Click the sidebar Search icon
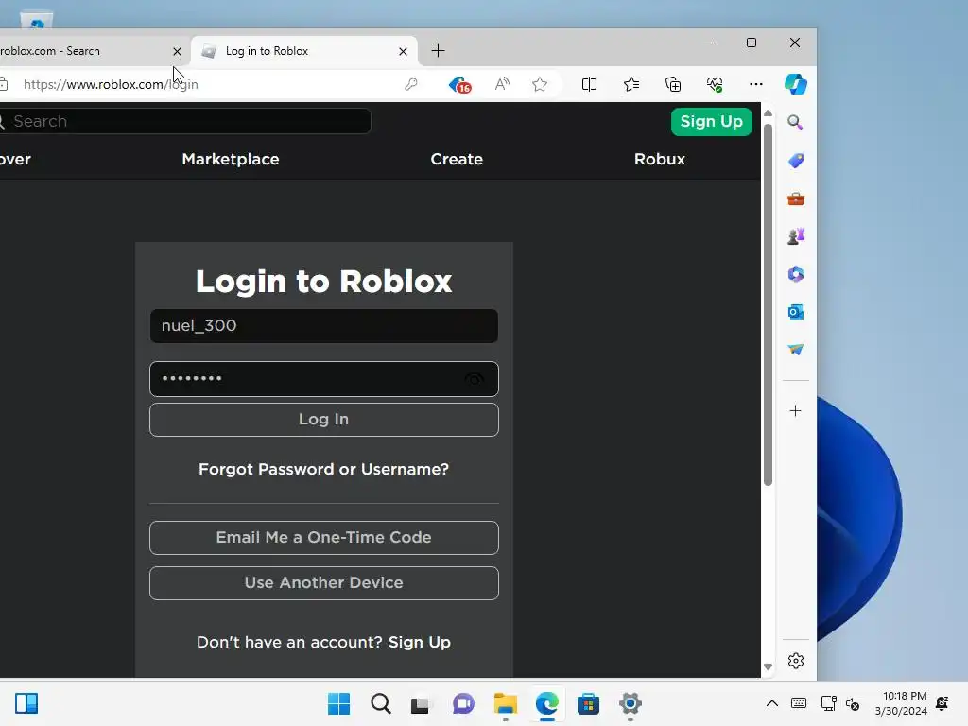The image size is (968, 726). point(795,122)
